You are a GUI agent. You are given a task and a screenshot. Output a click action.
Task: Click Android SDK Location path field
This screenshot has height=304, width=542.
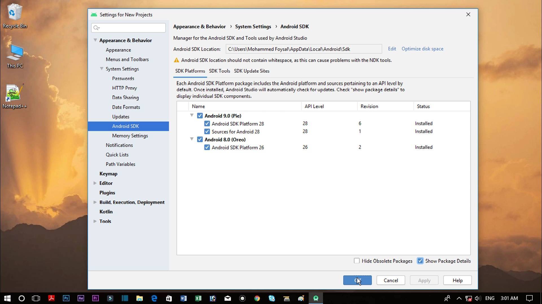point(304,49)
